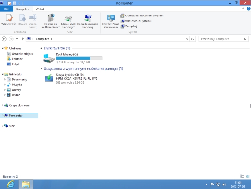Open the Plik menu tab

5,8
